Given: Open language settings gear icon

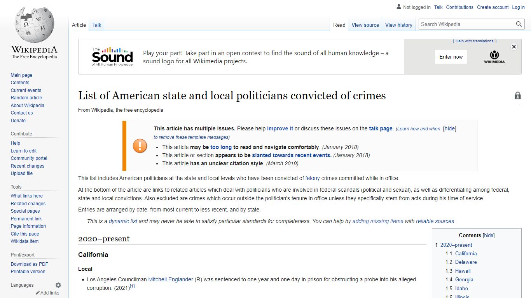Looking at the screenshot, I should (x=58, y=285).
